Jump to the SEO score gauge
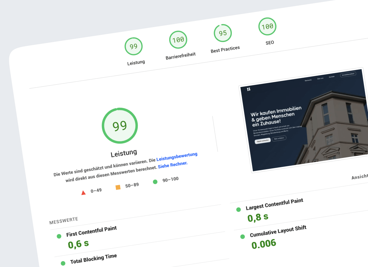The width and height of the screenshot is (368, 267). click(267, 27)
